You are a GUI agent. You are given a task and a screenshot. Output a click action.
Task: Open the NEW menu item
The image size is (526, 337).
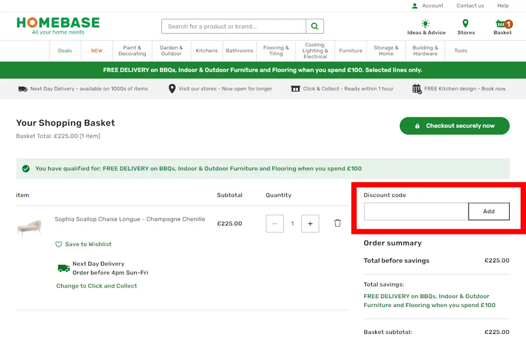(x=97, y=50)
